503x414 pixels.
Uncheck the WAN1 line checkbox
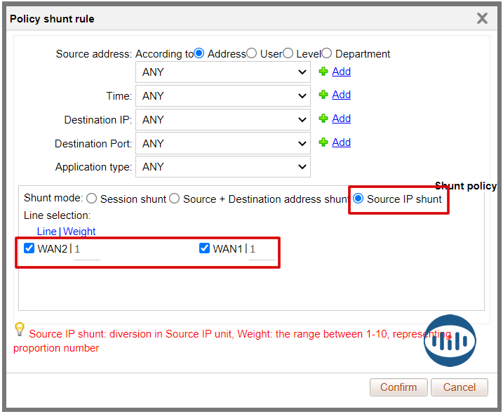tap(205, 248)
